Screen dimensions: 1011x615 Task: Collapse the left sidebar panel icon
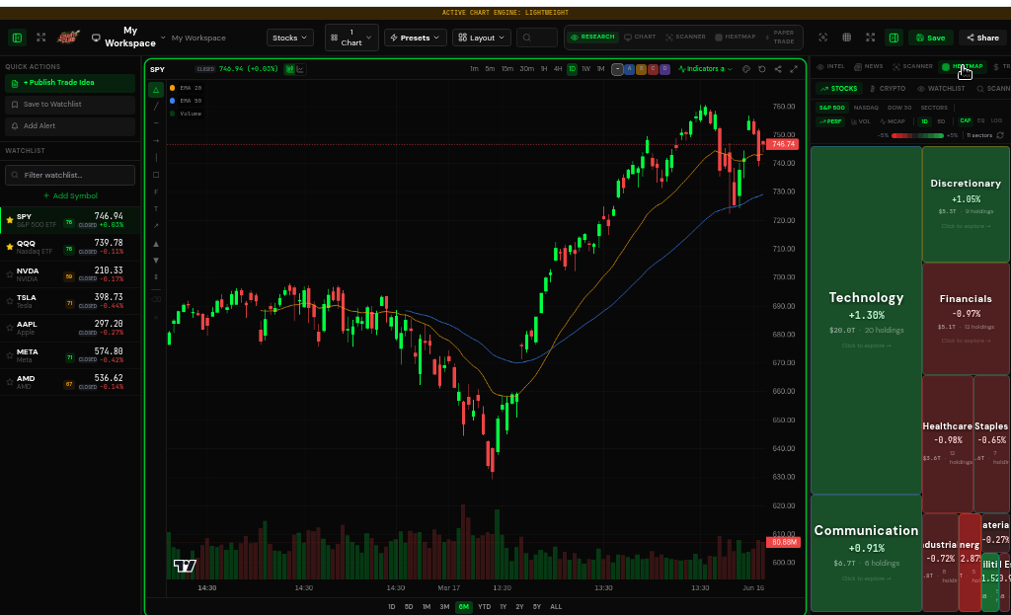tap(18, 38)
